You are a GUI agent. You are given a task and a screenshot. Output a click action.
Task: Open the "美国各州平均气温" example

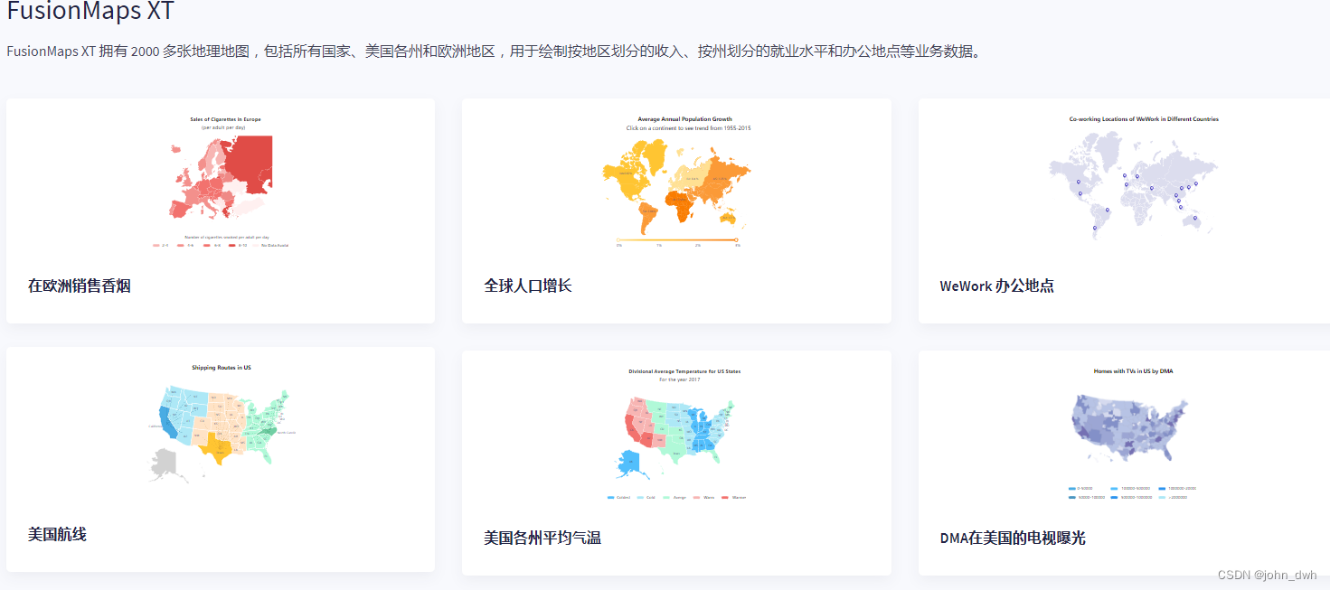pos(542,537)
